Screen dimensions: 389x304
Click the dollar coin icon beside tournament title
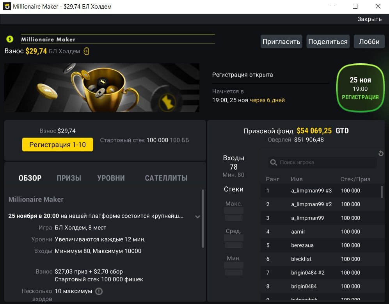pyautogui.click(x=10, y=39)
